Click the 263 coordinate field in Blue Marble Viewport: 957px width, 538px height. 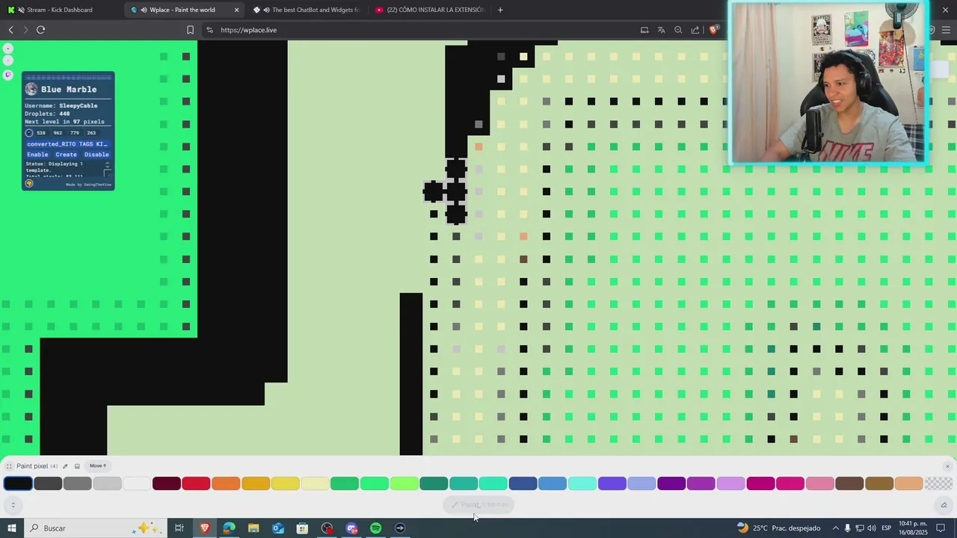(91, 133)
